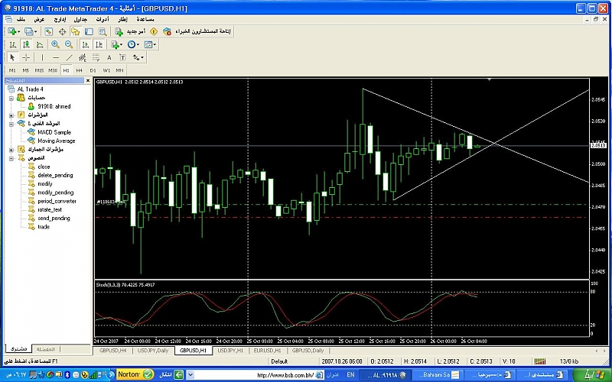Open the MetaEditor yellow diamond icon
Viewport: 612px width, 382px height.
(154, 31)
